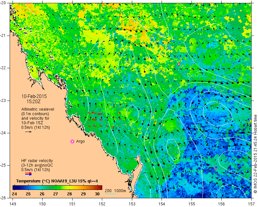Click the latitude axis label '-22'

(x=3, y=68)
